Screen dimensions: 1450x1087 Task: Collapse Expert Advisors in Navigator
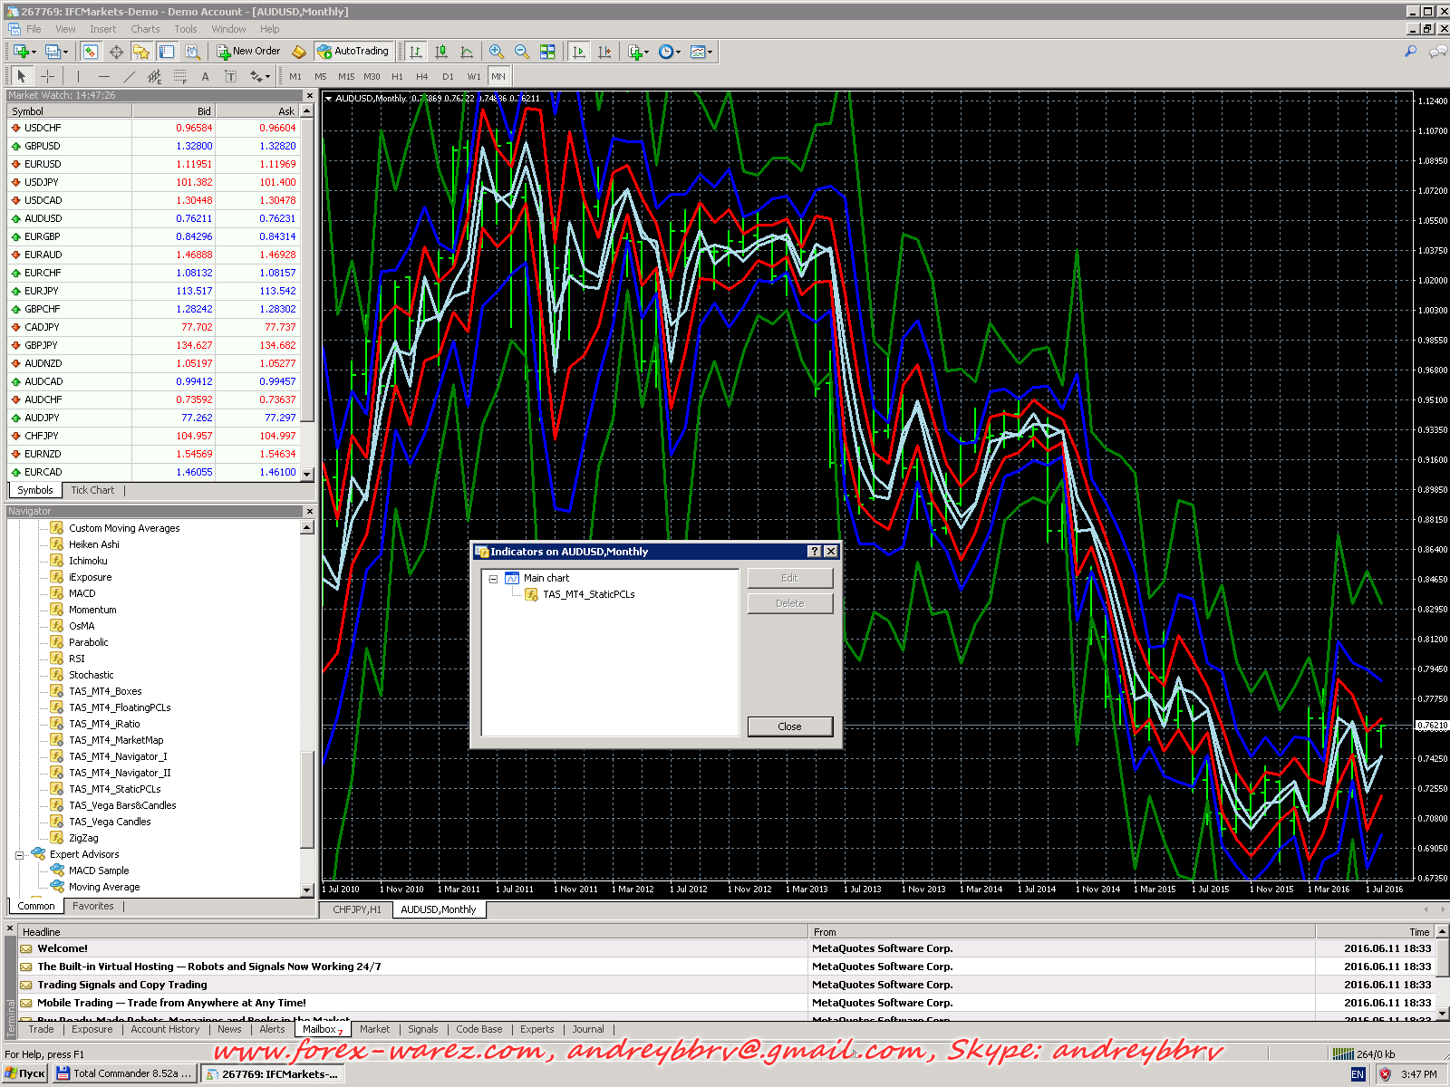[x=19, y=855]
